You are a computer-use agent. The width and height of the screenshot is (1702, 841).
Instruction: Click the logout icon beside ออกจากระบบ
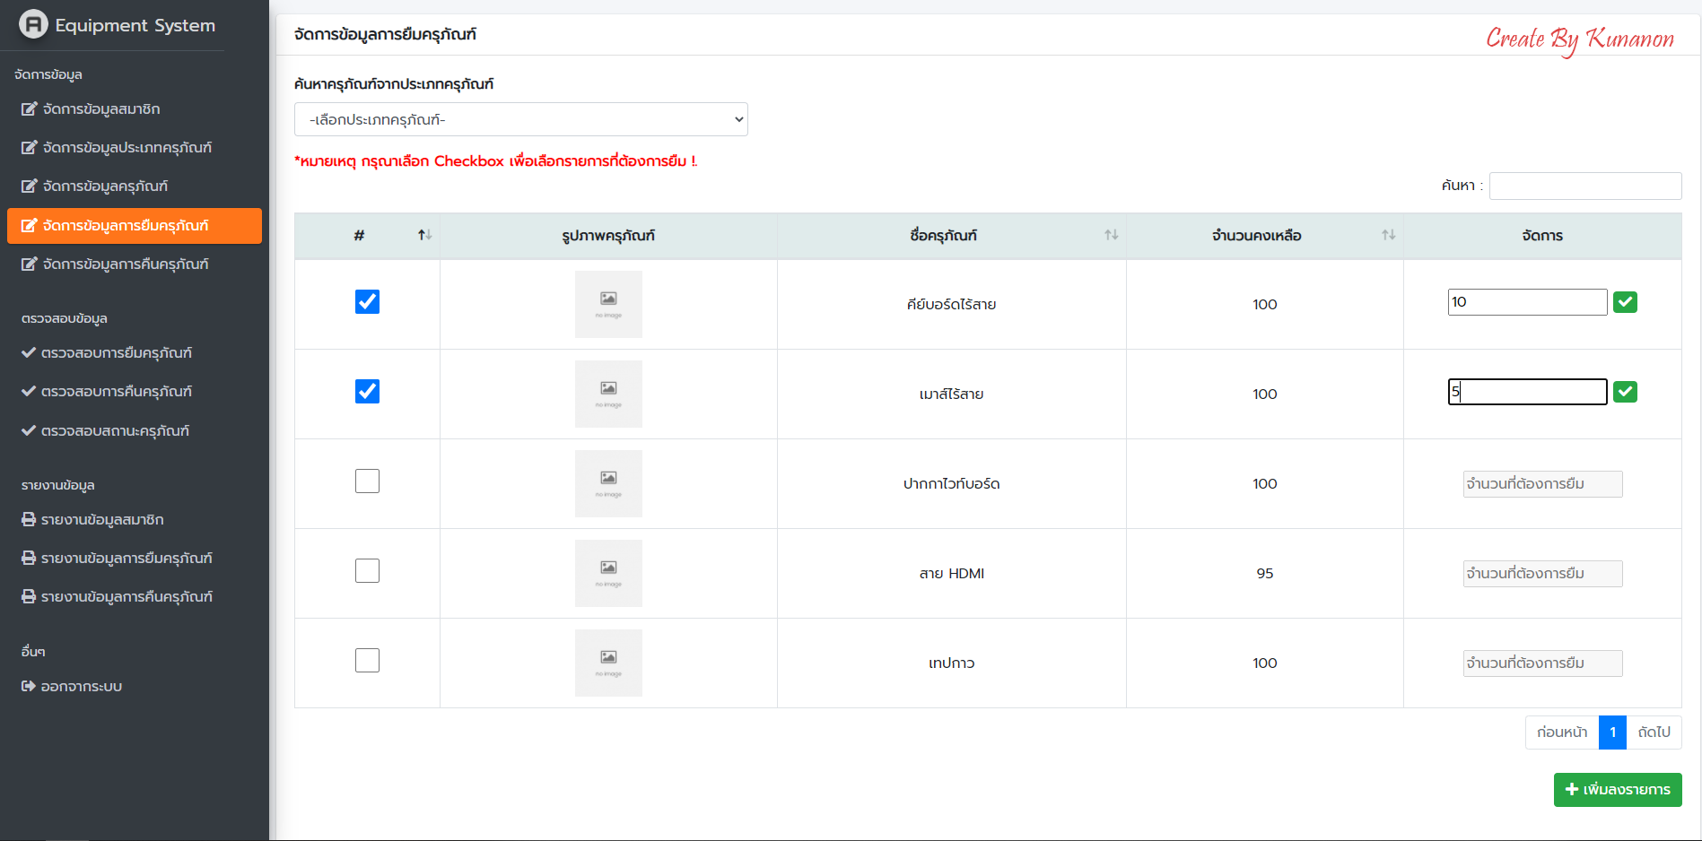coord(29,687)
